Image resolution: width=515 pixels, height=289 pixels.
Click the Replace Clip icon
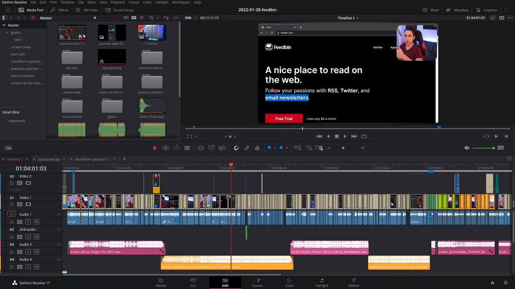click(222, 148)
